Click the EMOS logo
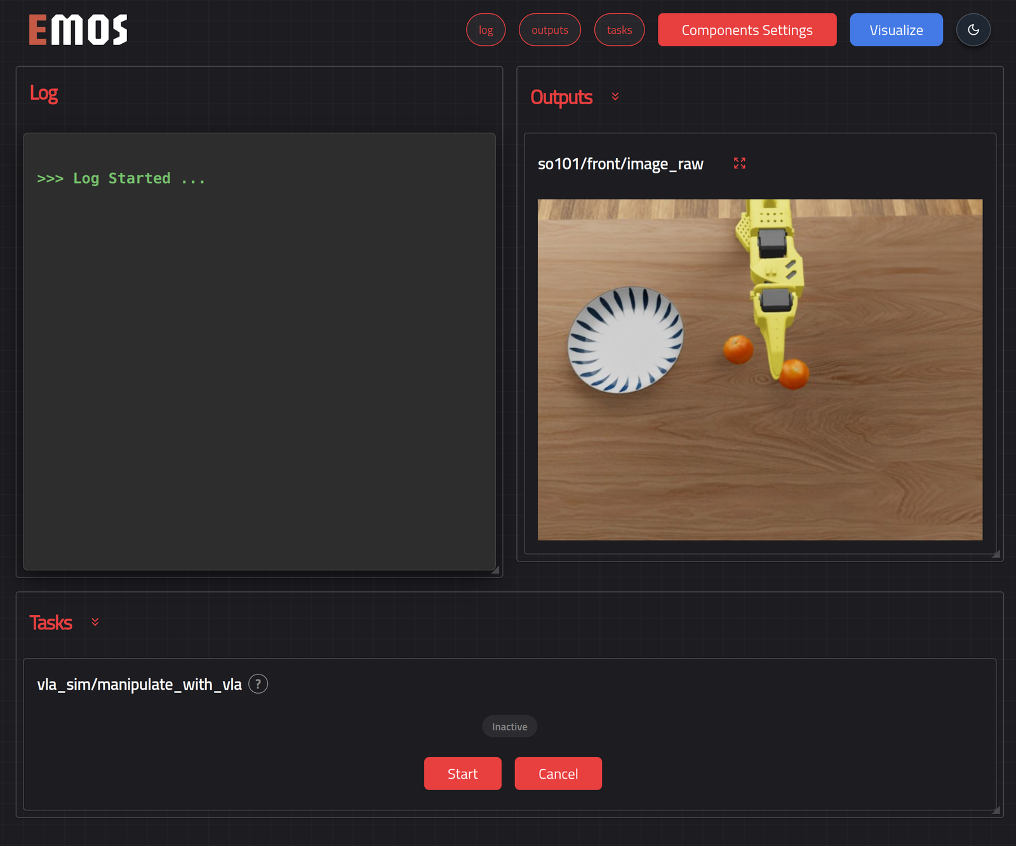1016x846 pixels. coord(78,30)
